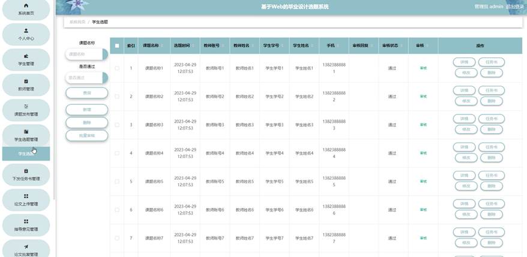The height and width of the screenshot is (257, 527).
Task: Sort table by 选题时间 column header
Action: 185,46
